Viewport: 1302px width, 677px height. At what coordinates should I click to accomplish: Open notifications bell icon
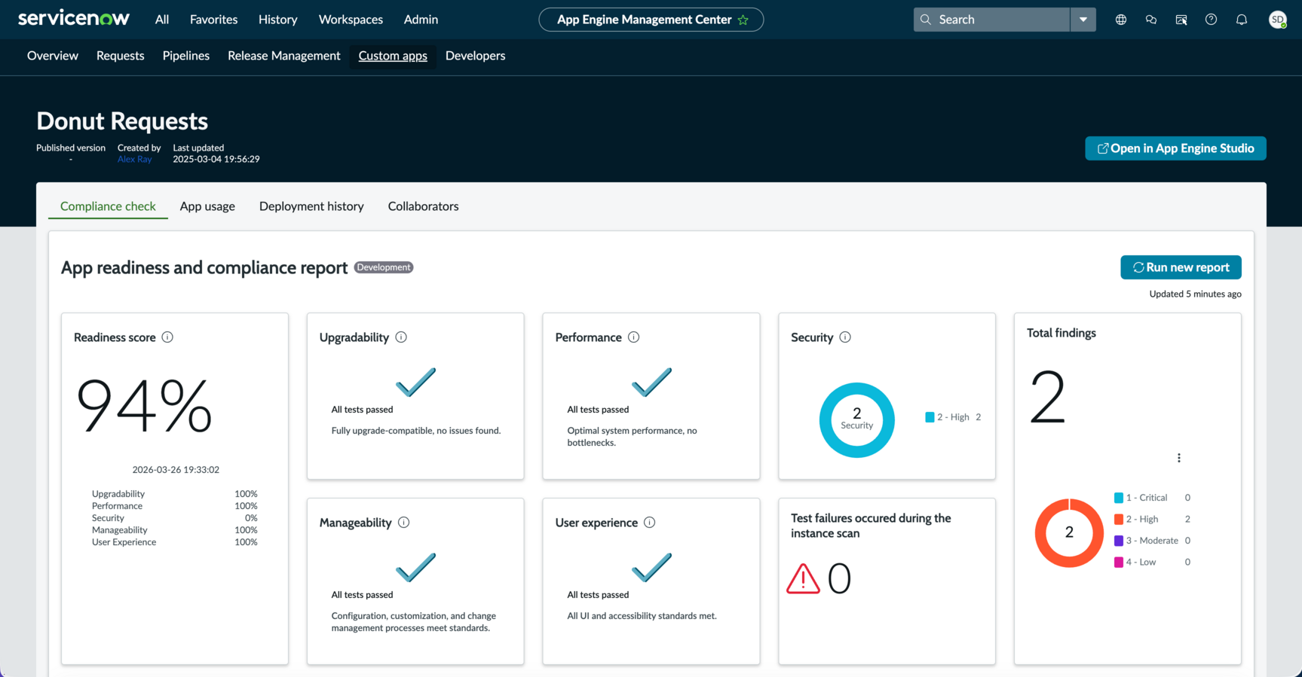(1242, 20)
